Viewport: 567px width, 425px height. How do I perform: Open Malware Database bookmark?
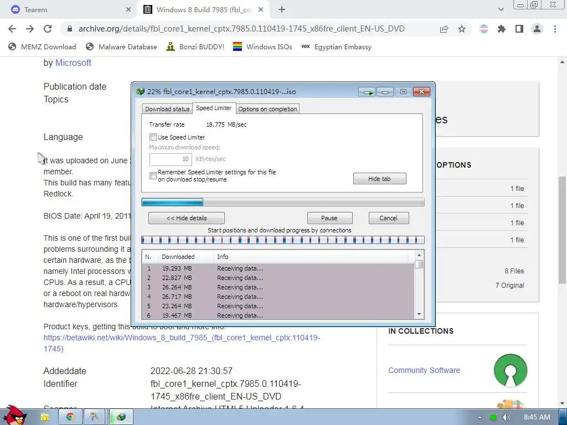pyautogui.click(x=121, y=47)
